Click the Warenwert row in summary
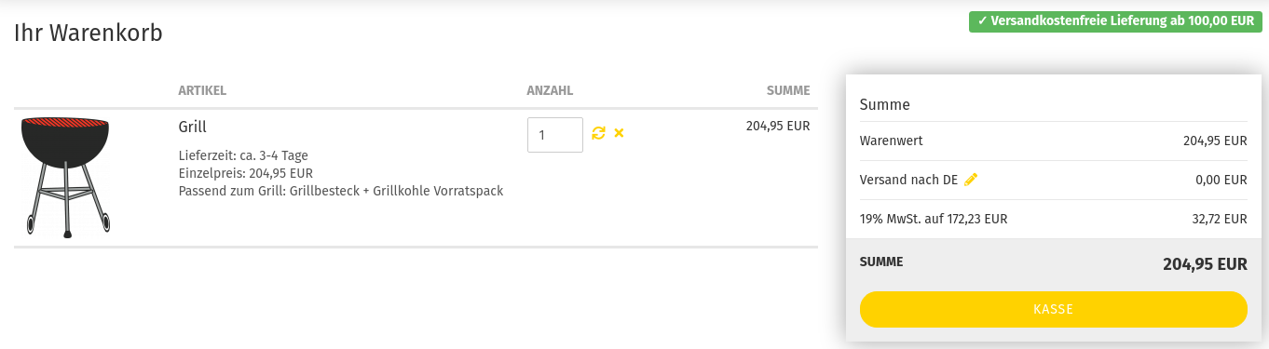The width and height of the screenshot is (1269, 349). pos(1053,141)
